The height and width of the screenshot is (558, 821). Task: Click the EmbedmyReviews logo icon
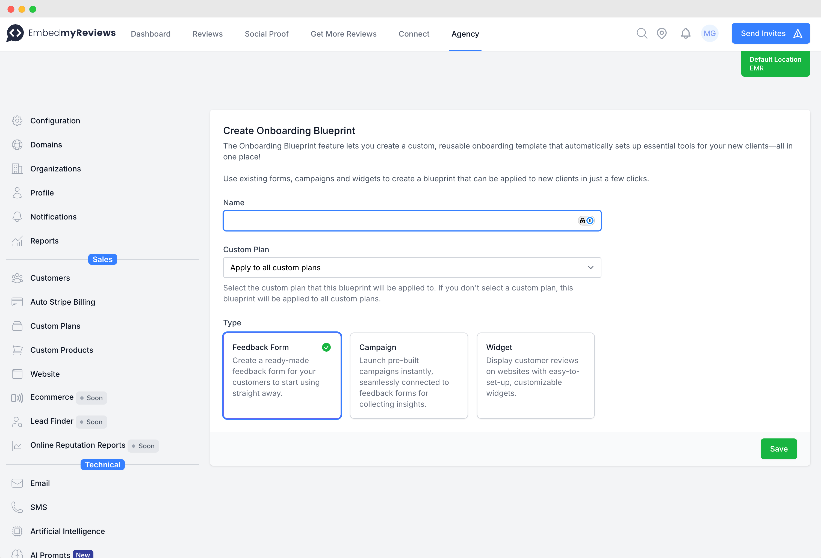[15, 33]
